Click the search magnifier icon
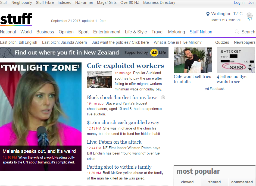 click(237, 32)
